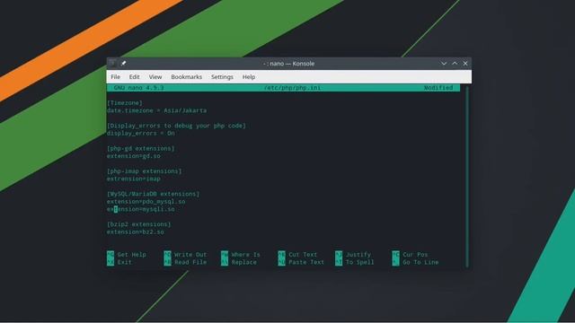
Task: Click the '[MySQL/MariaDB extensions]' line
Action: (x=154, y=194)
